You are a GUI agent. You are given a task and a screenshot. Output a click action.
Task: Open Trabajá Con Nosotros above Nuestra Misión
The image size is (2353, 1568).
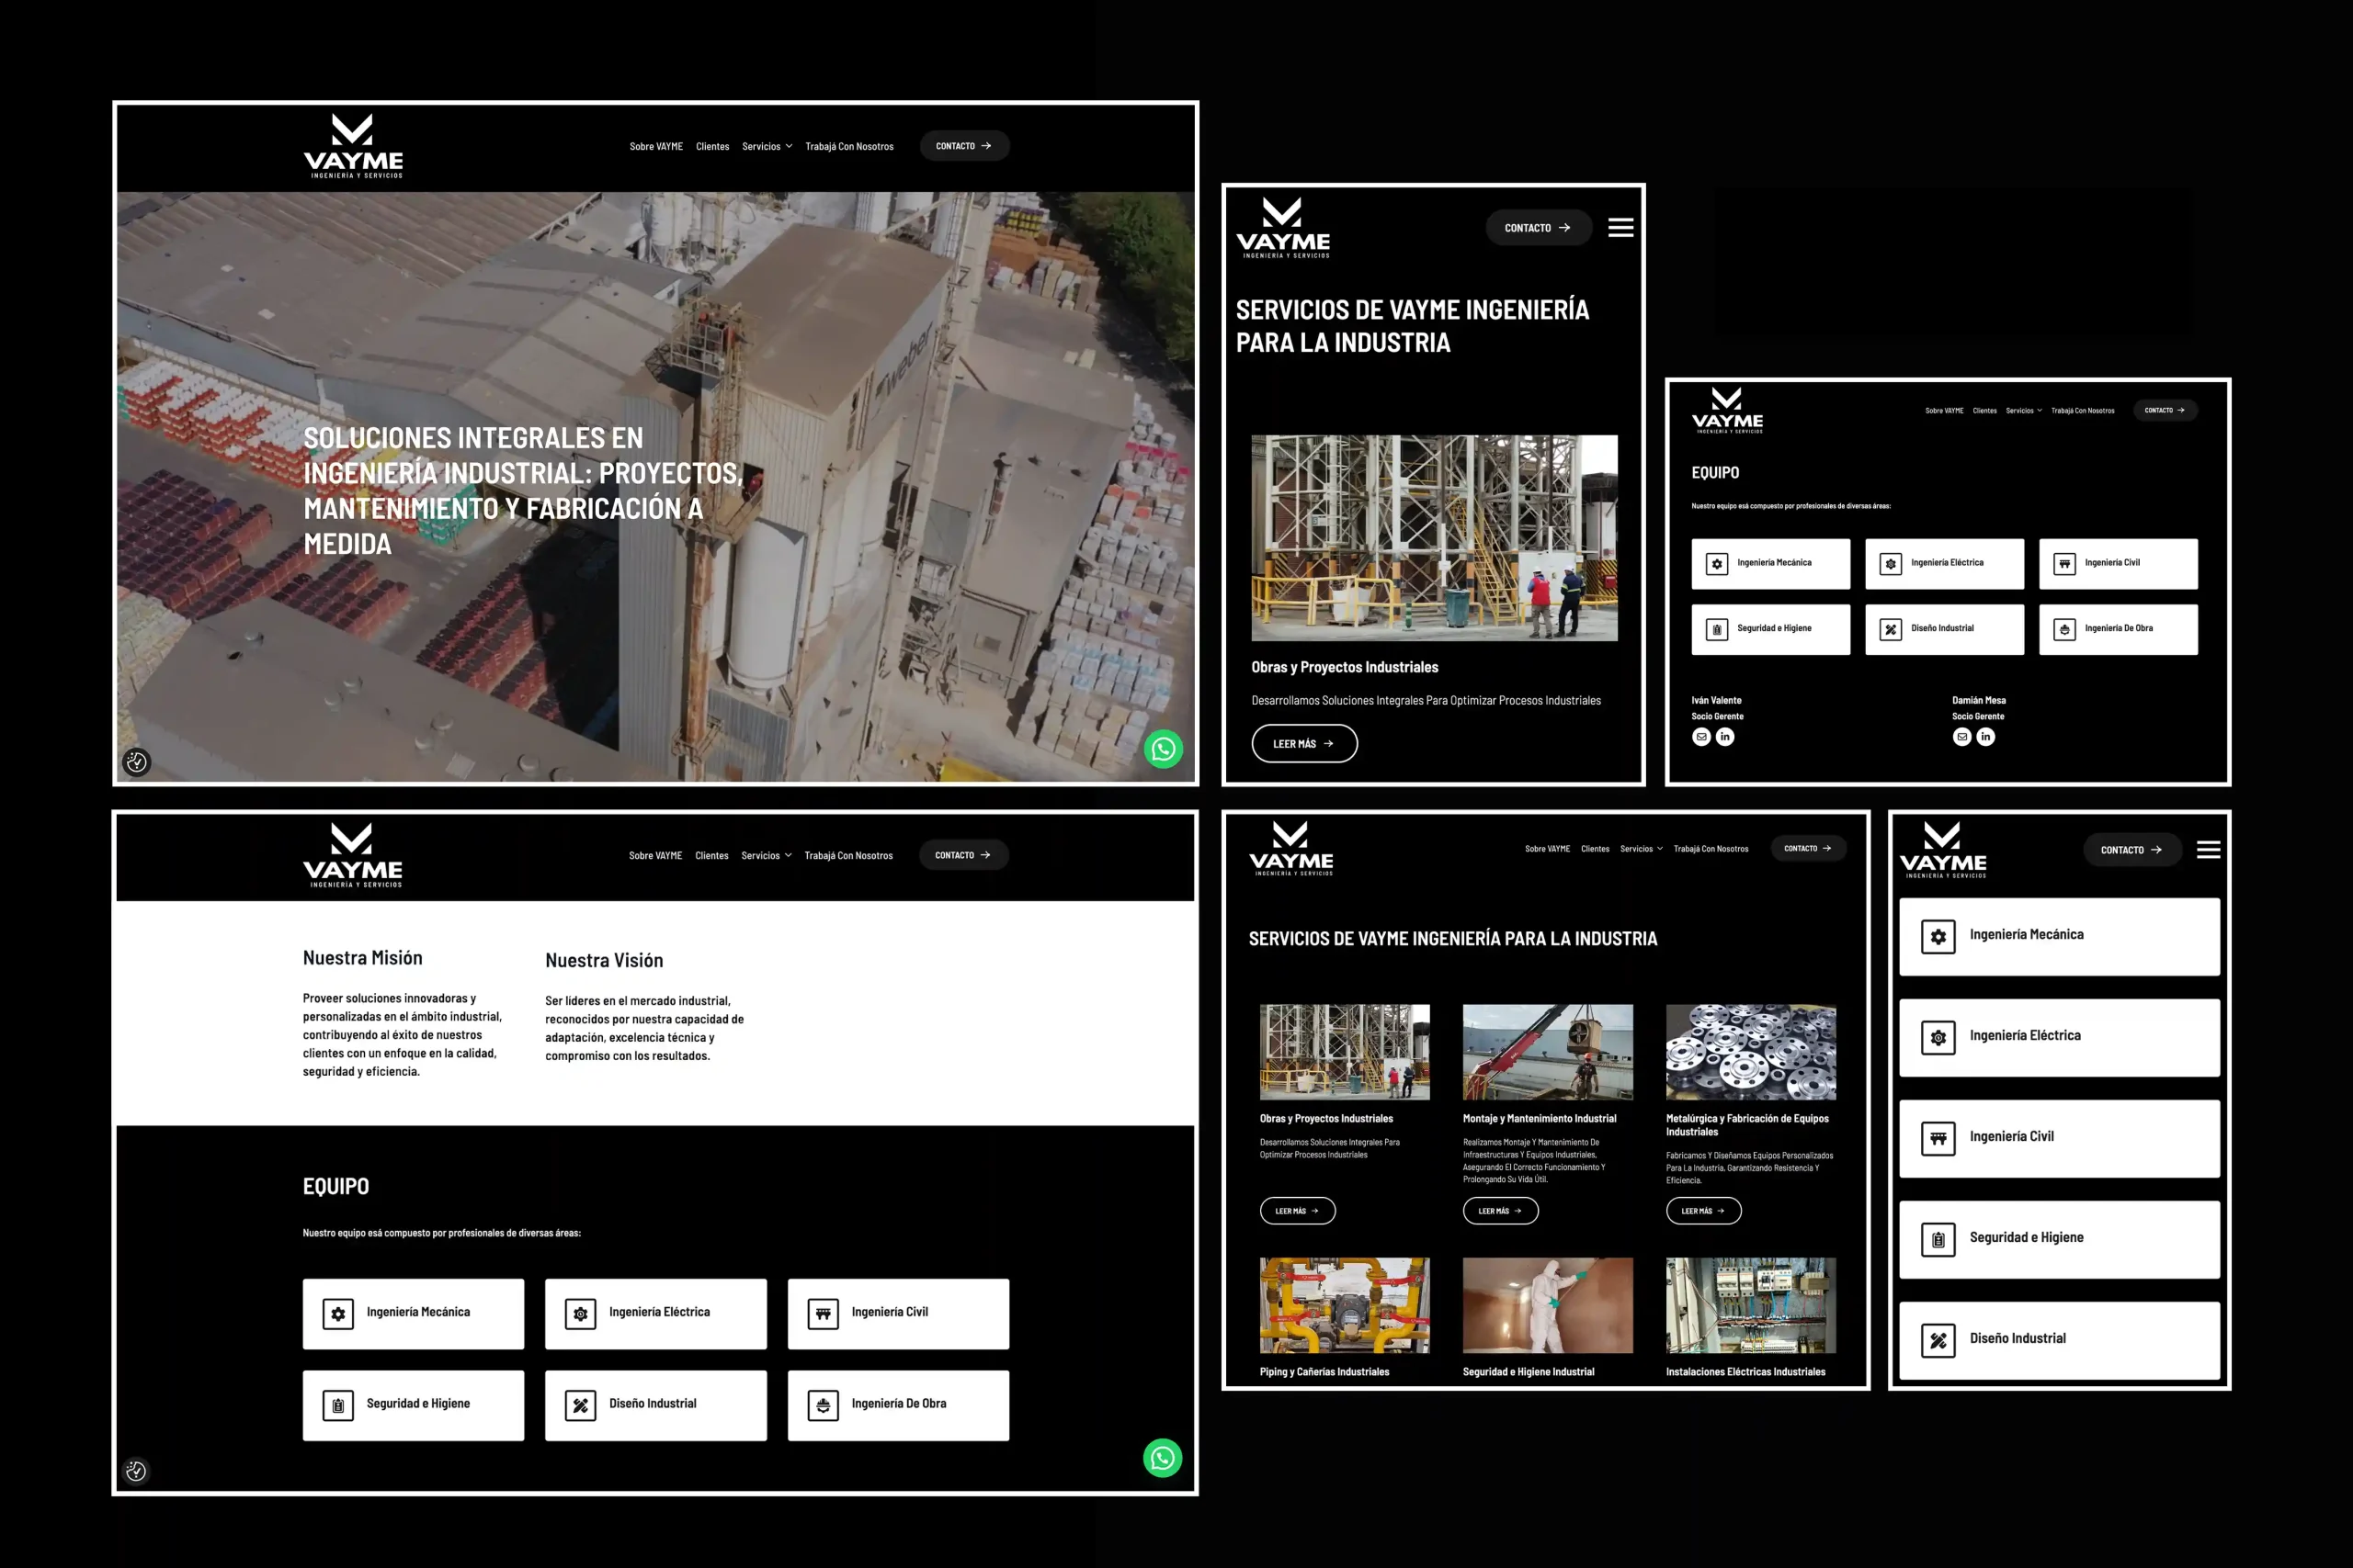coord(848,855)
